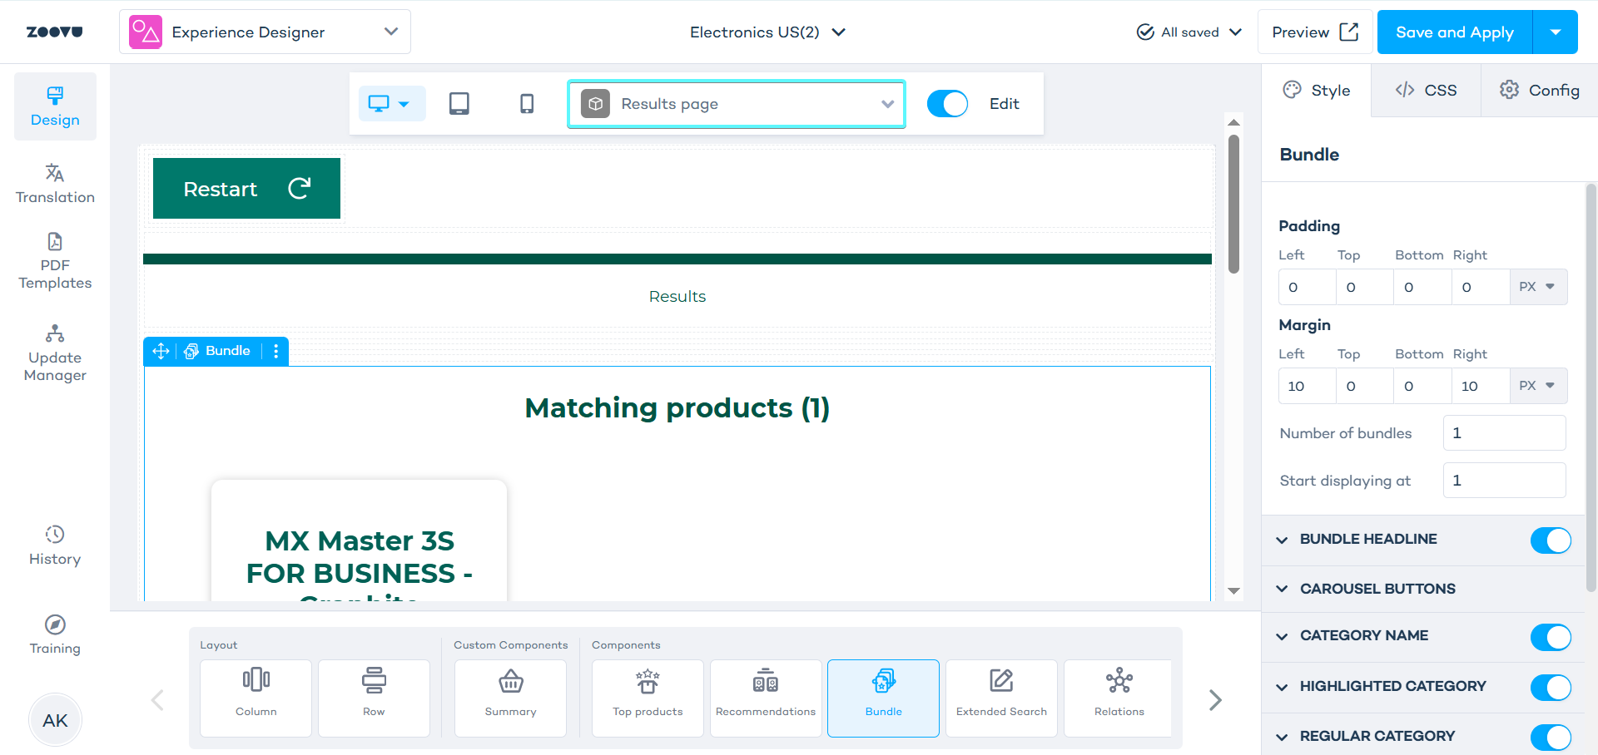Screen dimensions: 1598x755
Task: Click the Preview button
Action: [x=1314, y=32]
